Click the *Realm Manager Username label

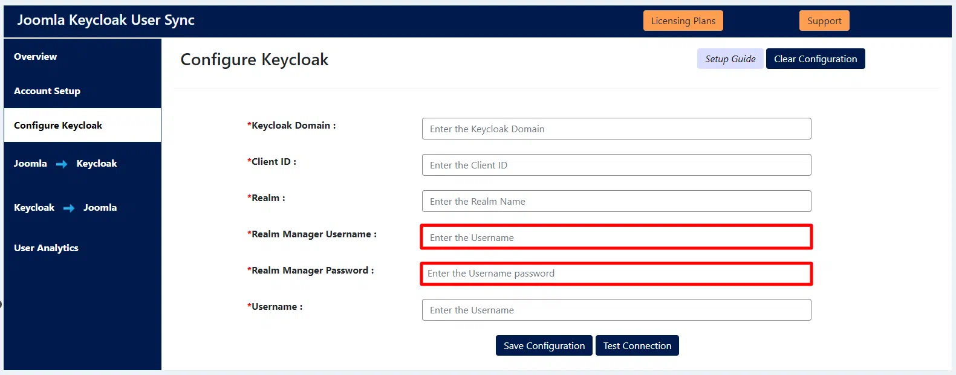pos(312,234)
